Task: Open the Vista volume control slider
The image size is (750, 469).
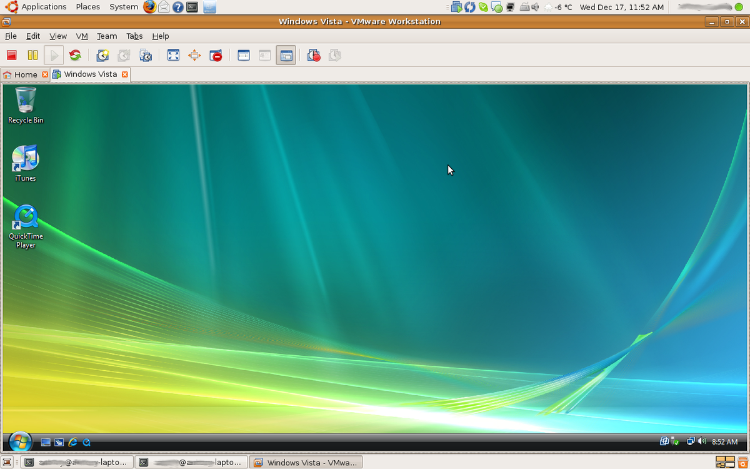Action: point(702,441)
